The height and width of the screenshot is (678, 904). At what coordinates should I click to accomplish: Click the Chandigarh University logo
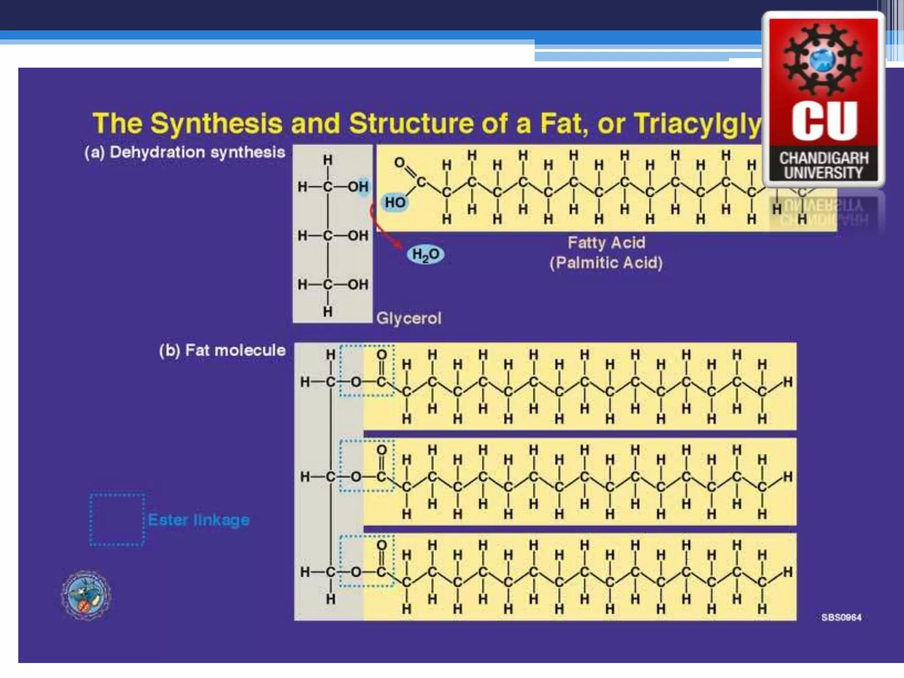tap(823, 99)
